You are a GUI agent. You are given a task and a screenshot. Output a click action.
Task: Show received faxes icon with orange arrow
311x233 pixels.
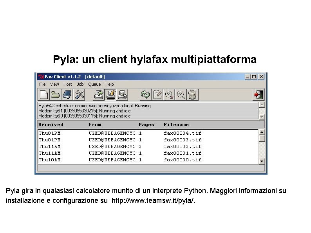tap(111, 95)
